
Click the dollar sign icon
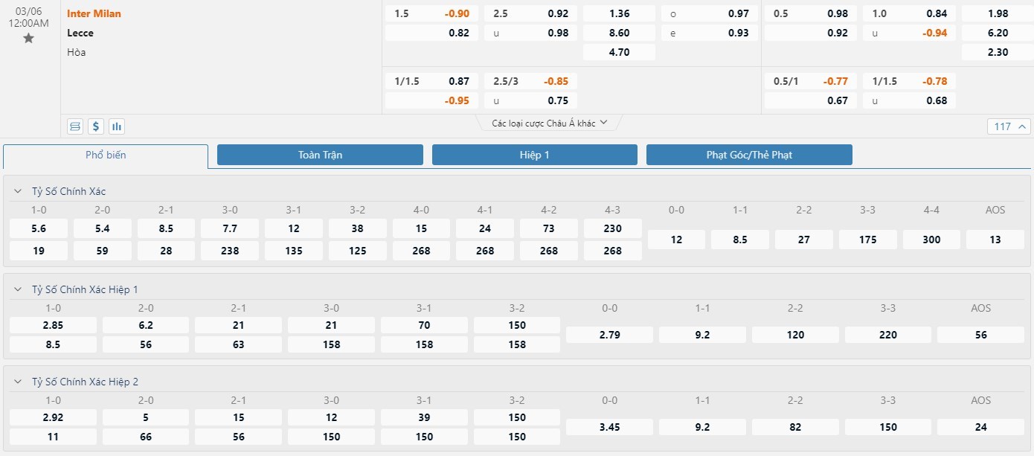[96, 126]
